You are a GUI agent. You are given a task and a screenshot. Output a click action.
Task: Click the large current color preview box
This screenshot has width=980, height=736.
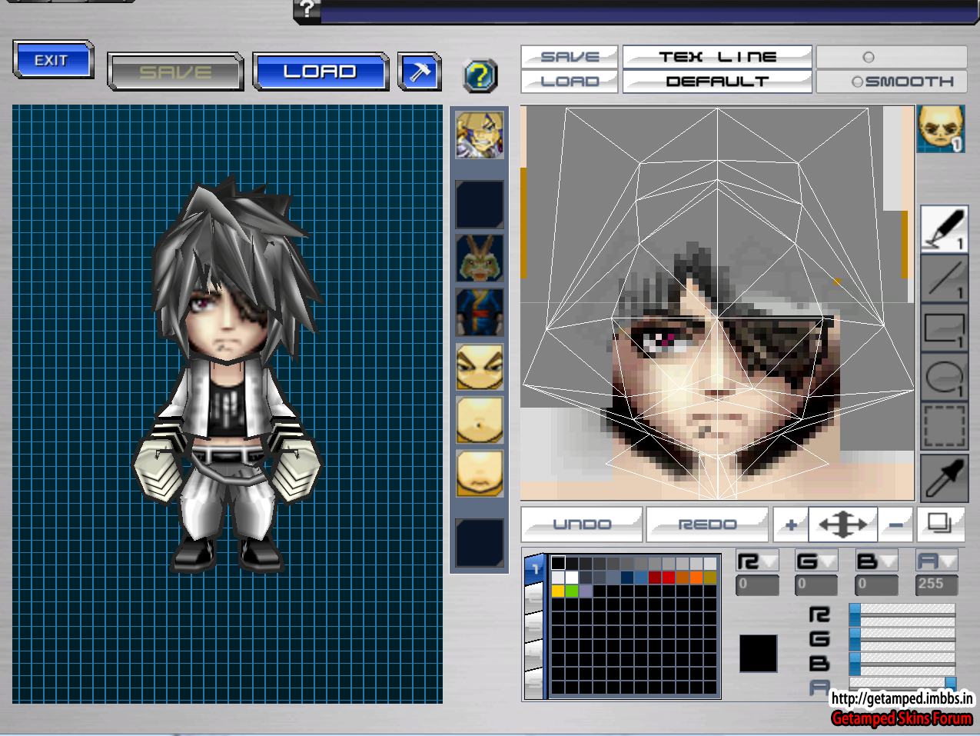pyautogui.click(x=758, y=654)
